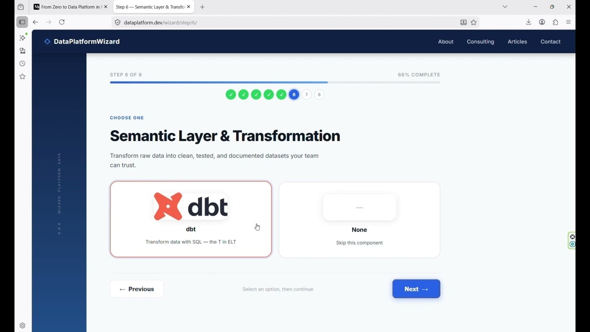Open the extensions puzzle icon
The height and width of the screenshot is (332, 590).
click(x=555, y=22)
